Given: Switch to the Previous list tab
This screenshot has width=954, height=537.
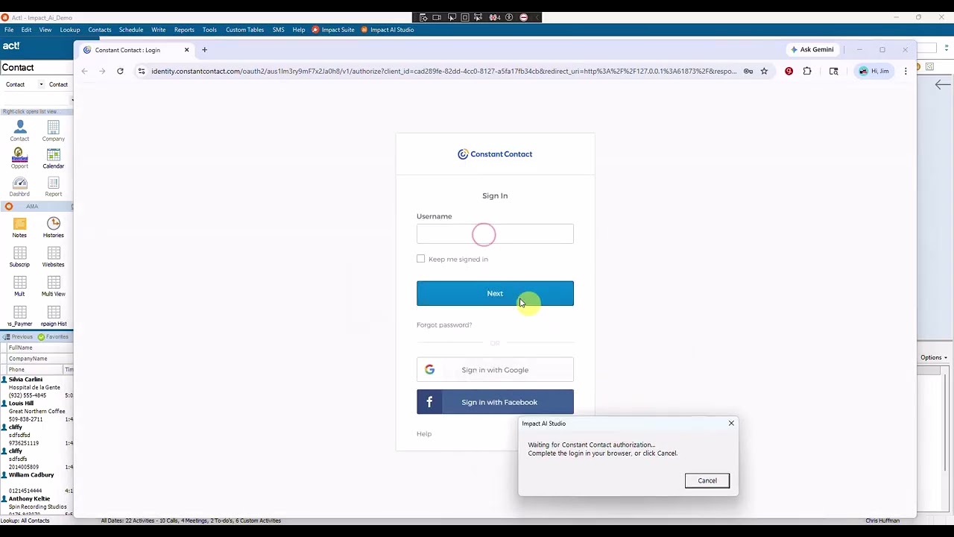Looking at the screenshot, I should pos(18,336).
